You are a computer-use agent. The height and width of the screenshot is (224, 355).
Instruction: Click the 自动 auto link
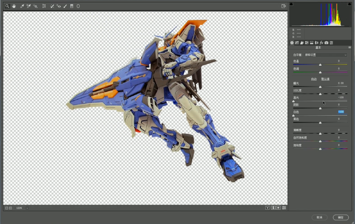[314, 79]
